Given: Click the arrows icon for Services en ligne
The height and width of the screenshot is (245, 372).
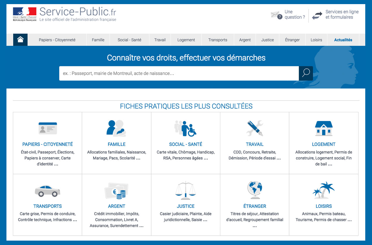Looking at the screenshot, I should [x=317, y=16].
